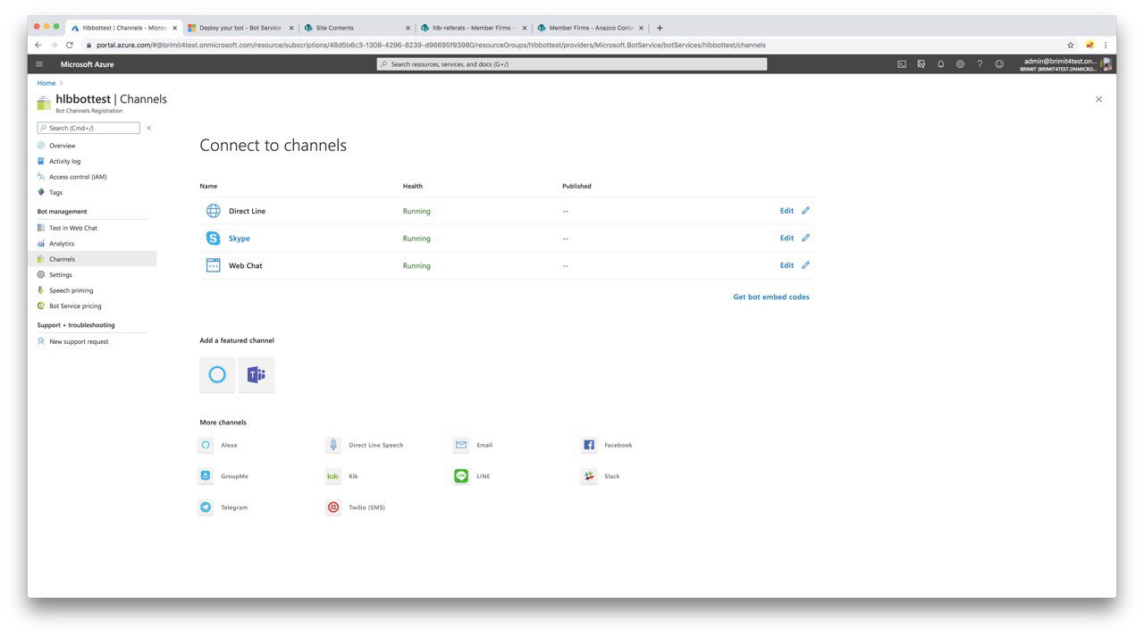Add the Cortana featured channel
The image size is (1144, 637).
(217, 374)
